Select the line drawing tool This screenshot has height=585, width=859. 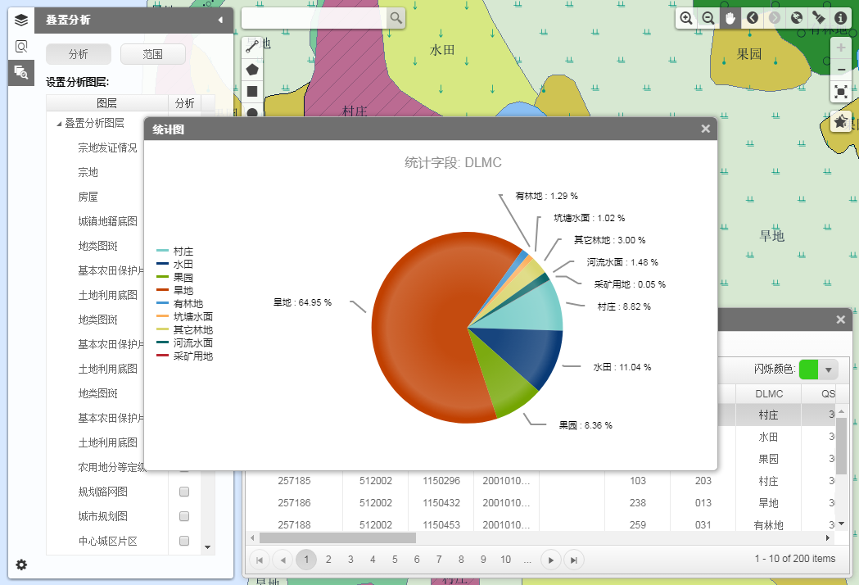pos(252,46)
